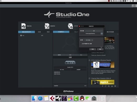
Task: Close the new project dialog
Action: click(79, 26)
